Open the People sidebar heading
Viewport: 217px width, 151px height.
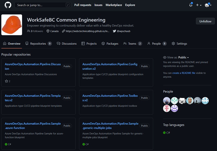point(168,92)
